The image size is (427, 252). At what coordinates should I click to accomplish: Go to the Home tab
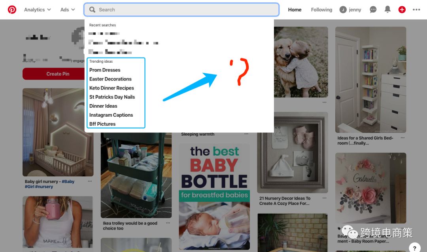click(295, 9)
